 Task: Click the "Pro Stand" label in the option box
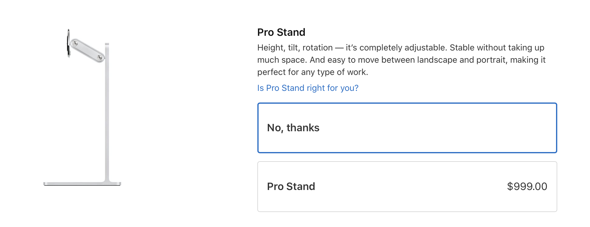[291, 187]
